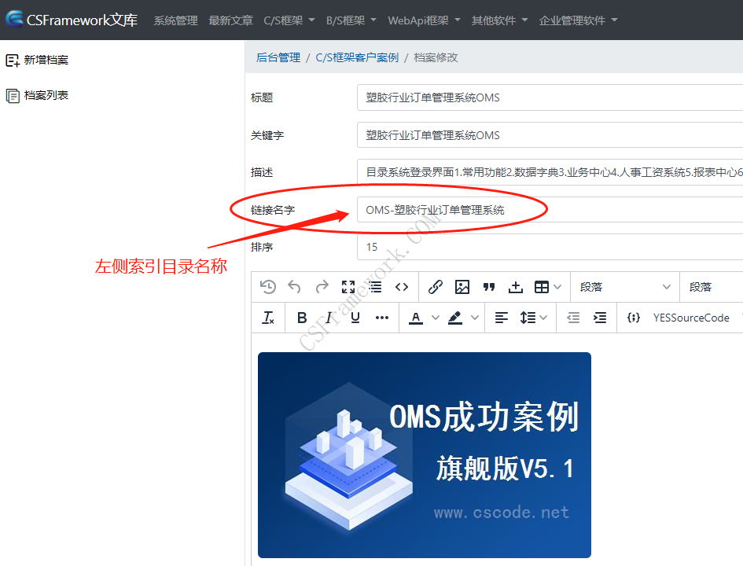This screenshot has height=566, width=743.
Task: Redo the last edit
Action: tap(322, 287)
